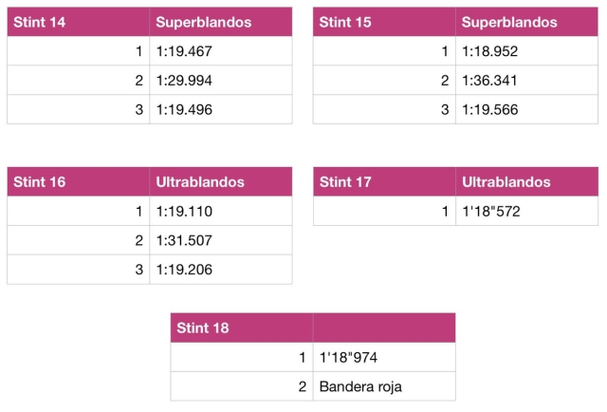Select the 1'18"974 lap time cell
The height and width of the screenshot is (412, 607).
tap(384, 357)
